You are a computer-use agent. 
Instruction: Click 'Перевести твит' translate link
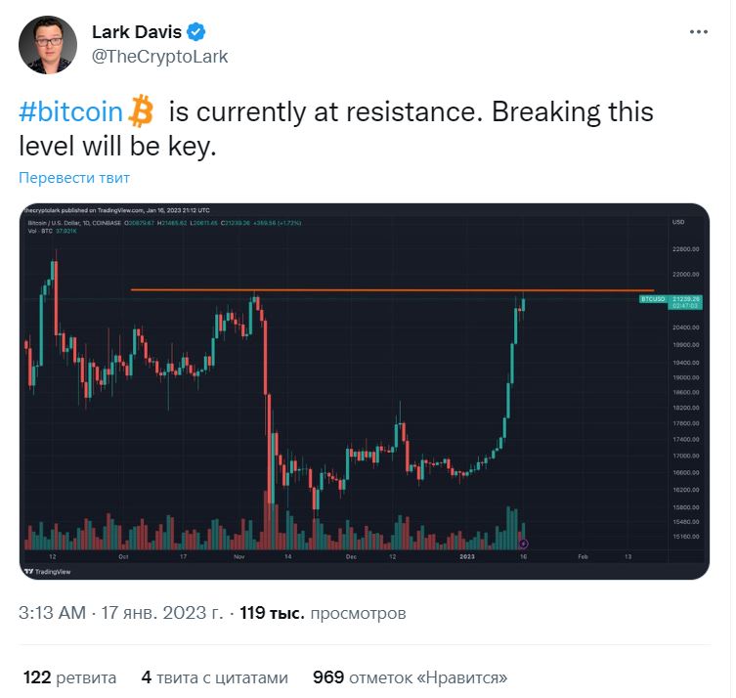pyautogui.click(x=74, y=178)
